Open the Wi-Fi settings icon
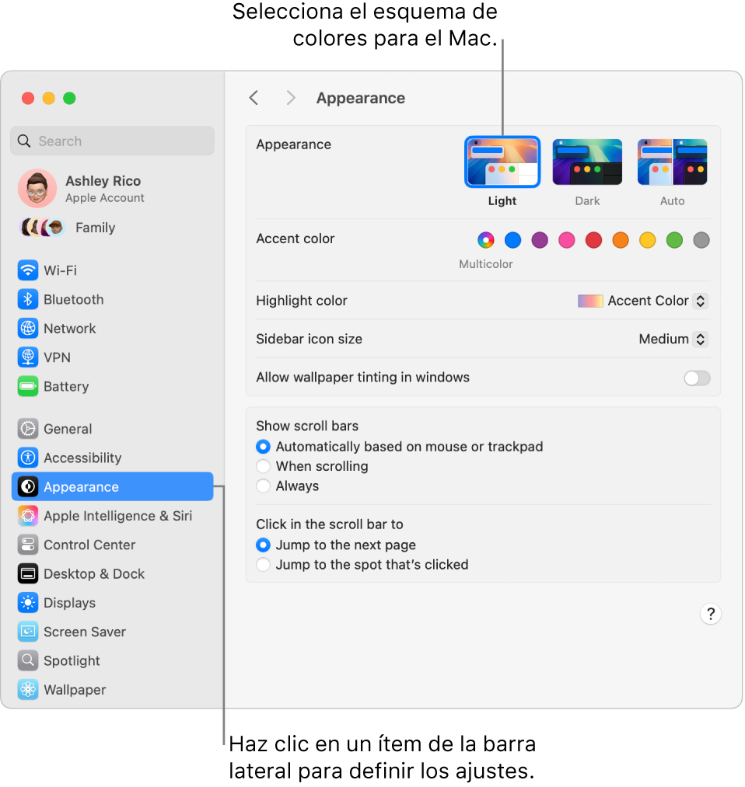The height and width of the screenshot is (787, 745). 28,270
